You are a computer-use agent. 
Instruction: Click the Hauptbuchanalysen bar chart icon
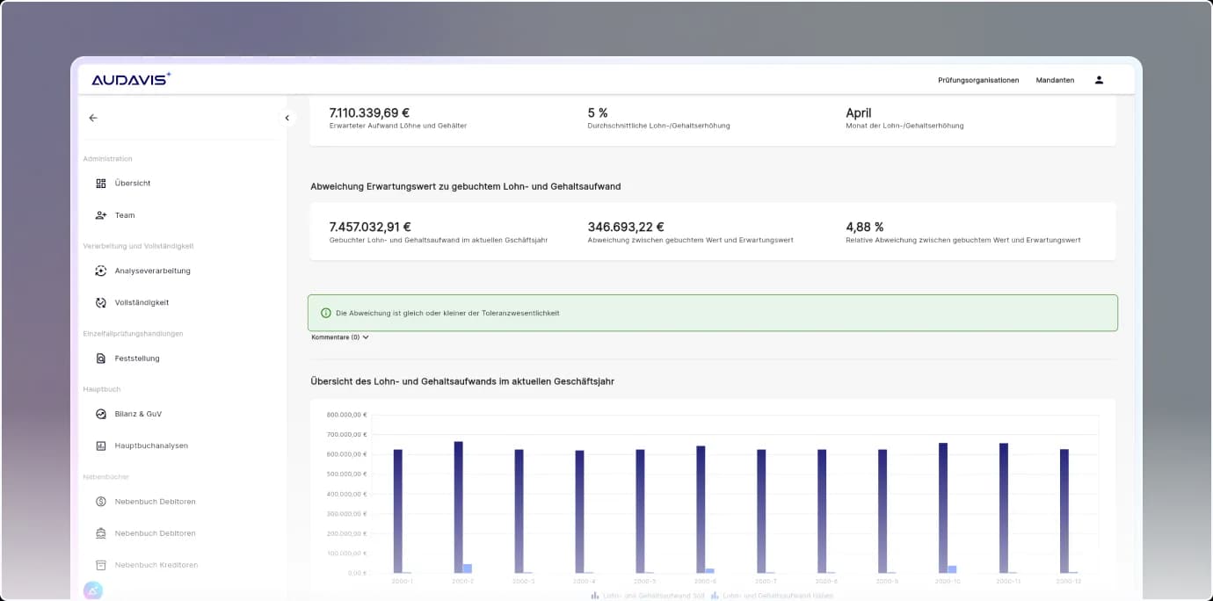(101, 445)
